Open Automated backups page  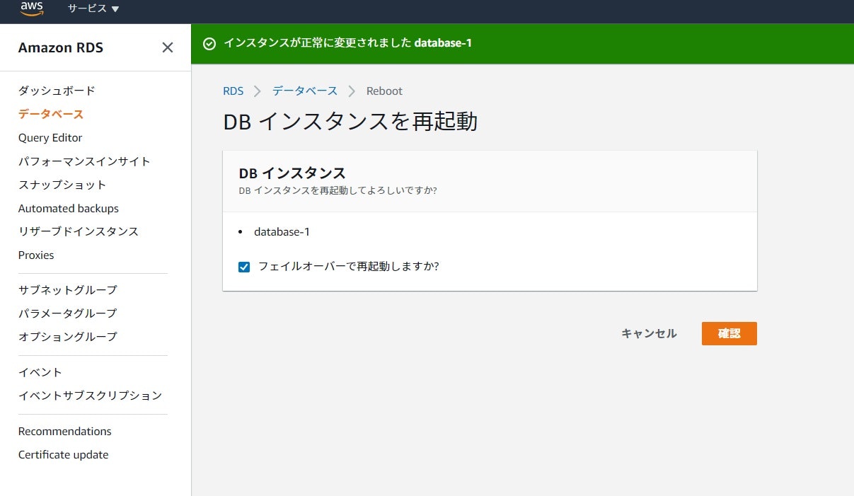69,209
